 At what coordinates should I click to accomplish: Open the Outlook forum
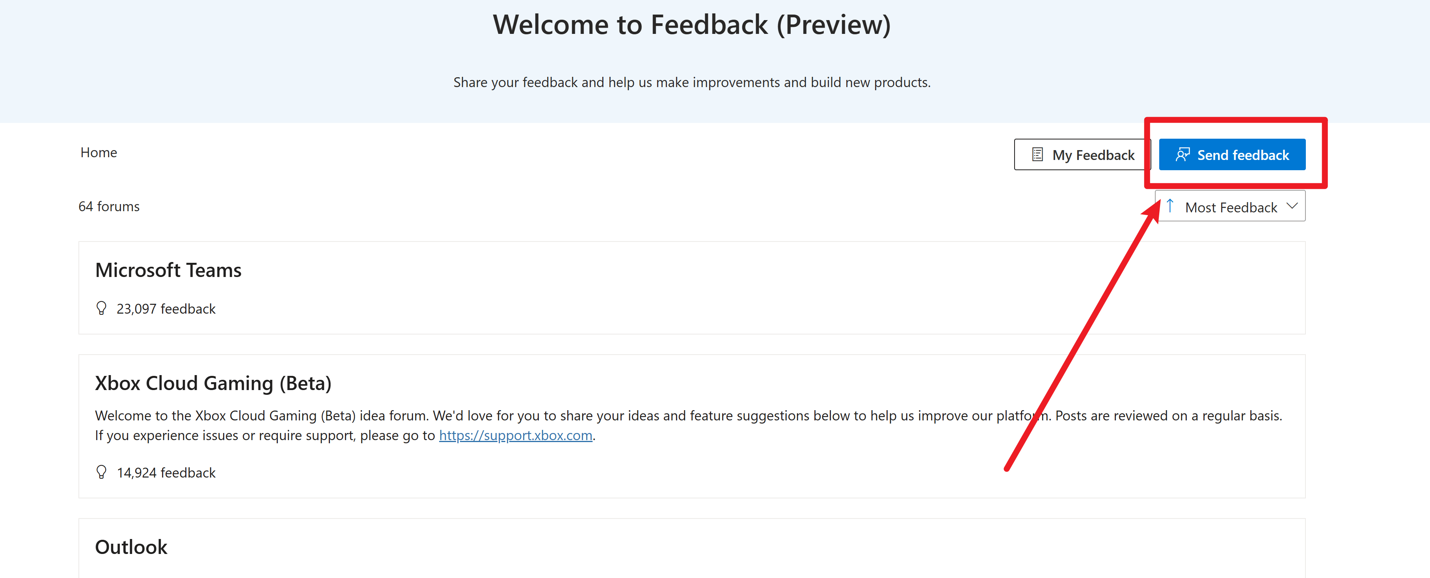point(131,547)
